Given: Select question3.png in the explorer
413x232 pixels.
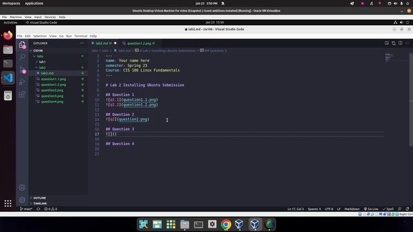Looking at the screenshot, I should 58,96.
